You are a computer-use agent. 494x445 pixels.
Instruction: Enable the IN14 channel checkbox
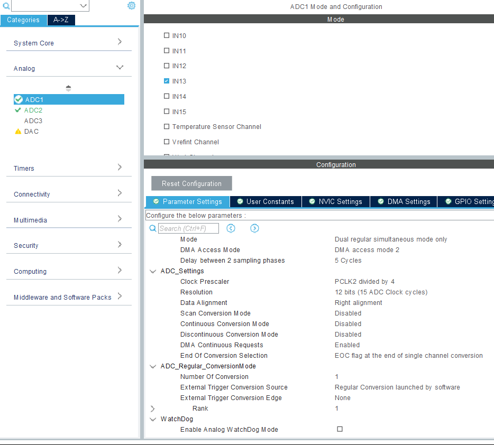[x=167, y=96]
